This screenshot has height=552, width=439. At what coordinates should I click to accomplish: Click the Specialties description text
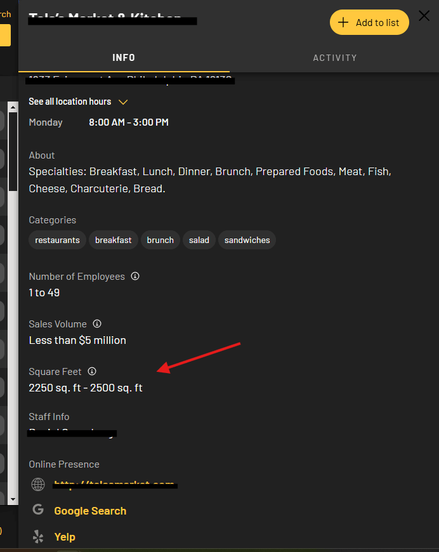point(210,180)
